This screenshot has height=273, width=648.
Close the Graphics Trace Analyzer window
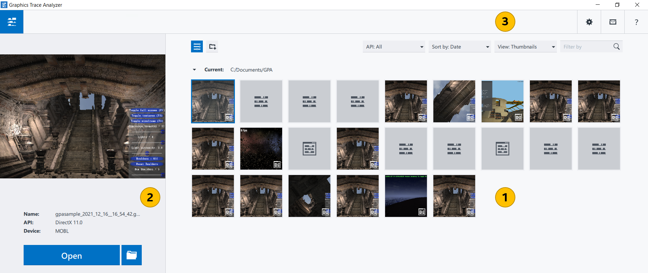coord(637,5)
